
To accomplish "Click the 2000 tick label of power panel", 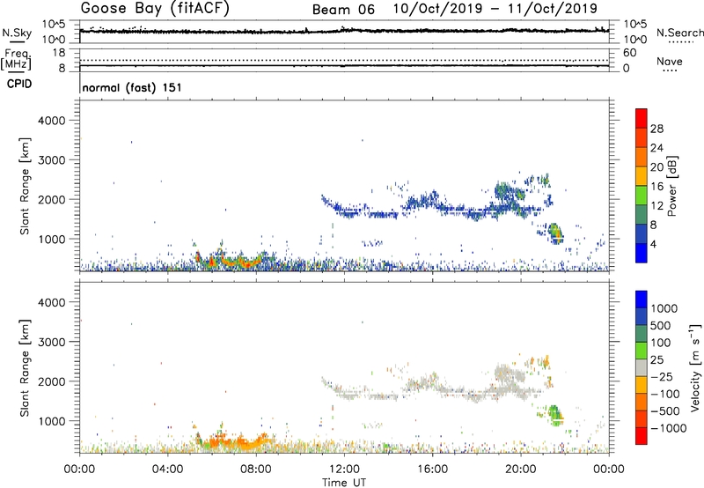I will 51,199.
